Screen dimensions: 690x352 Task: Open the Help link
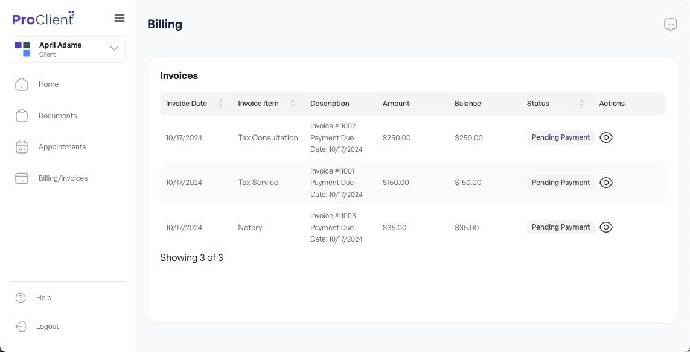(x=43, y=298)
